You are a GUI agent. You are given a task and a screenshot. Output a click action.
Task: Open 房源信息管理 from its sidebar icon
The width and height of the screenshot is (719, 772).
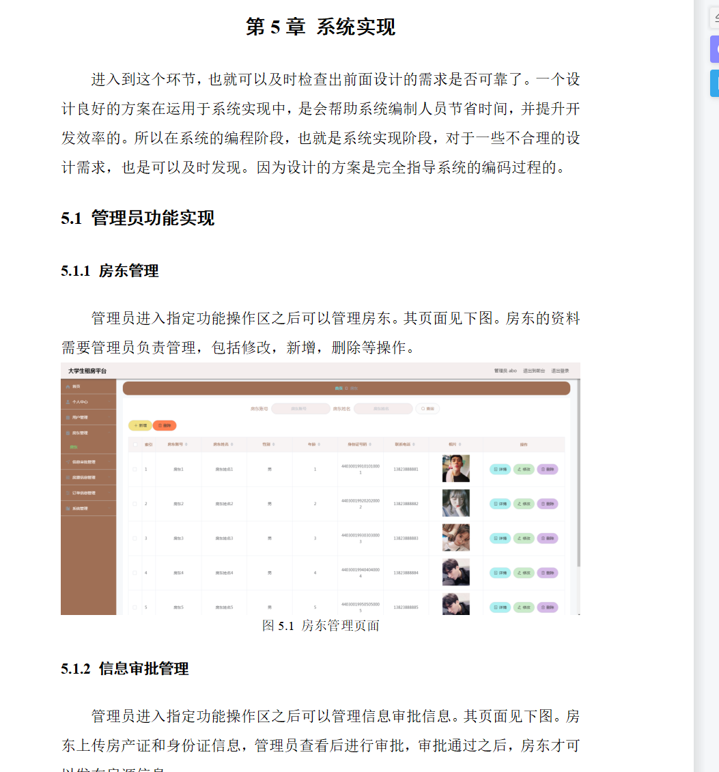tap(68, 477)
